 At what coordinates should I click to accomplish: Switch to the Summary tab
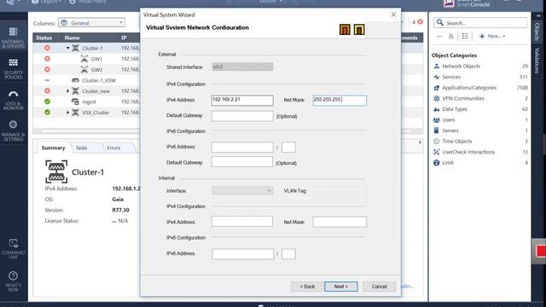pyautogui.click(x=53, y=148)
